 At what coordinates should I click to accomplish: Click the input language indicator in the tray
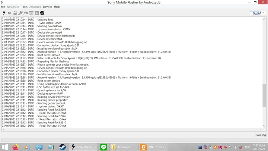(247, 147)
